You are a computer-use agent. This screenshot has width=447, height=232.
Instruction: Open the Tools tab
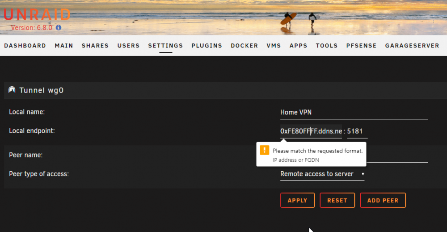point(326,46)
